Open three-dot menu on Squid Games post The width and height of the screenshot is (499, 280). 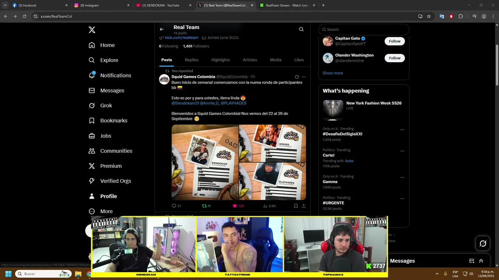coord(304,77)
